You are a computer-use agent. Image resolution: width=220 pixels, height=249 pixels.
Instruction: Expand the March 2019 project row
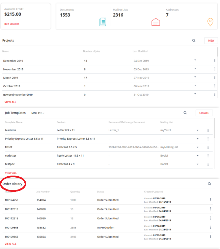pos(195,77)
